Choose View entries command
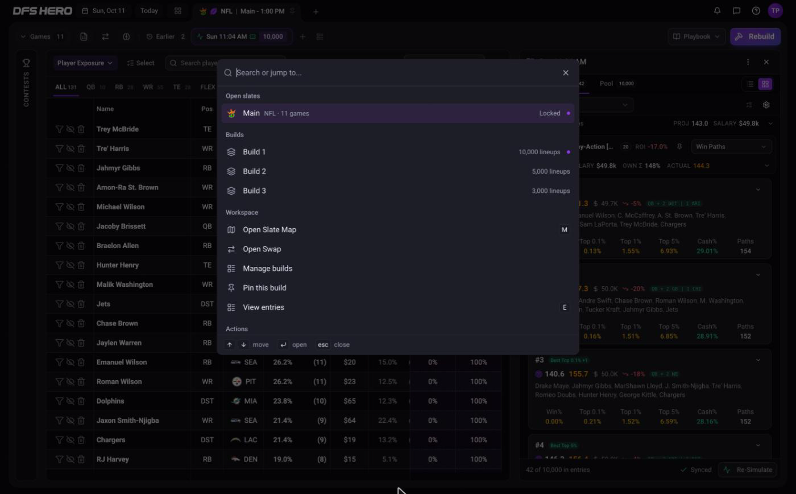This screenshot has width=796, height=494. [x=397, y=307]
